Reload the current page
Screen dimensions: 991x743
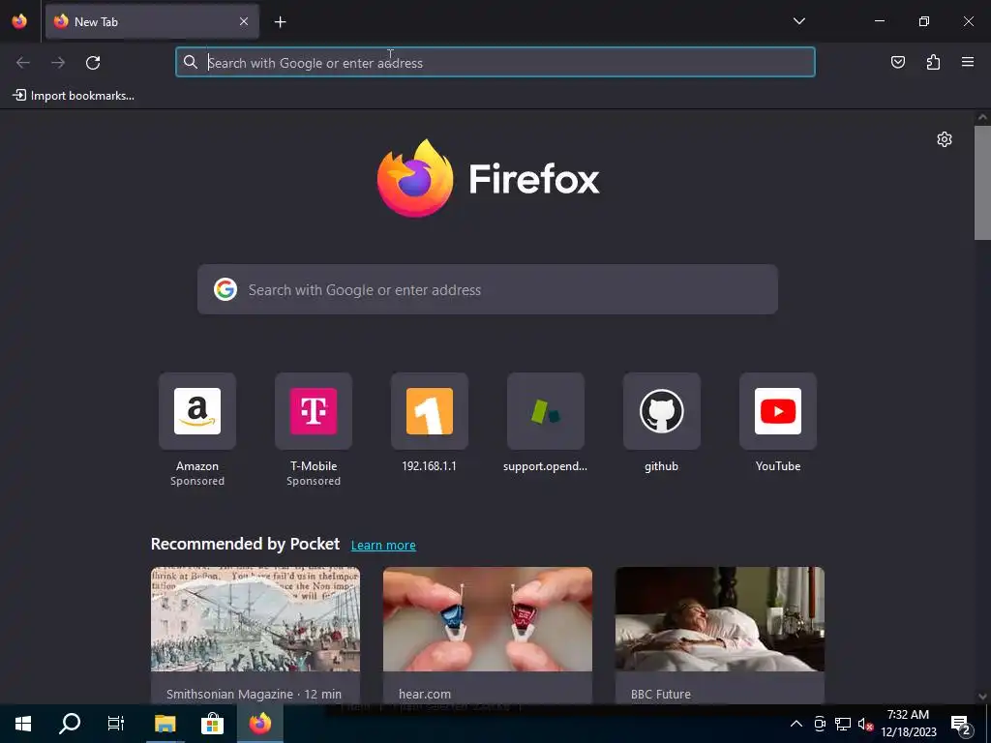93,63
